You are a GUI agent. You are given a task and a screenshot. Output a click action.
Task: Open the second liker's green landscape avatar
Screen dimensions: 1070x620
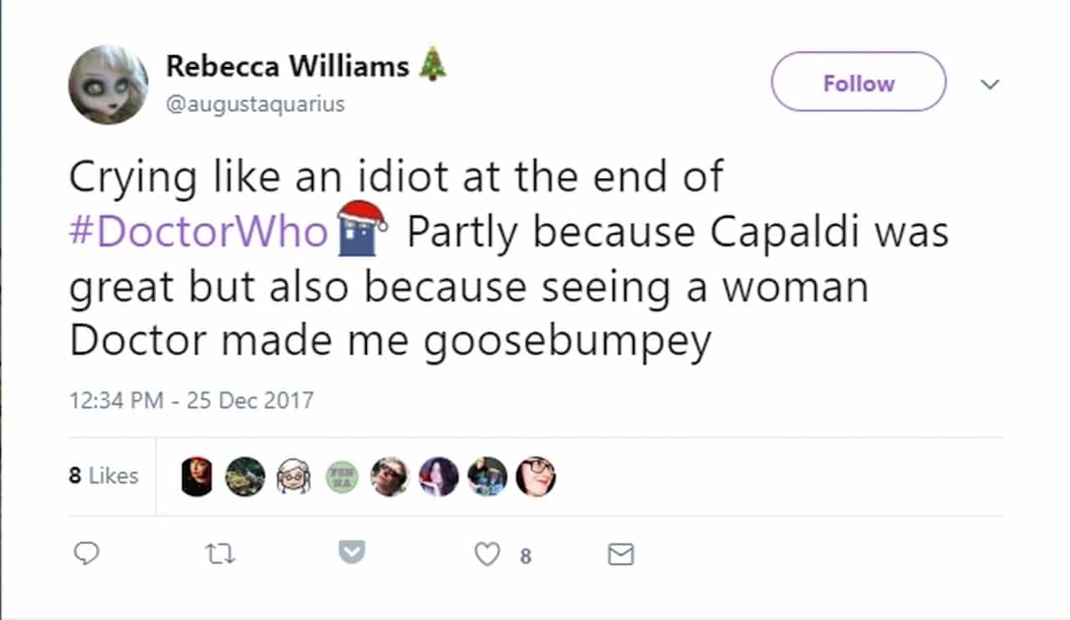pos(246,476)
